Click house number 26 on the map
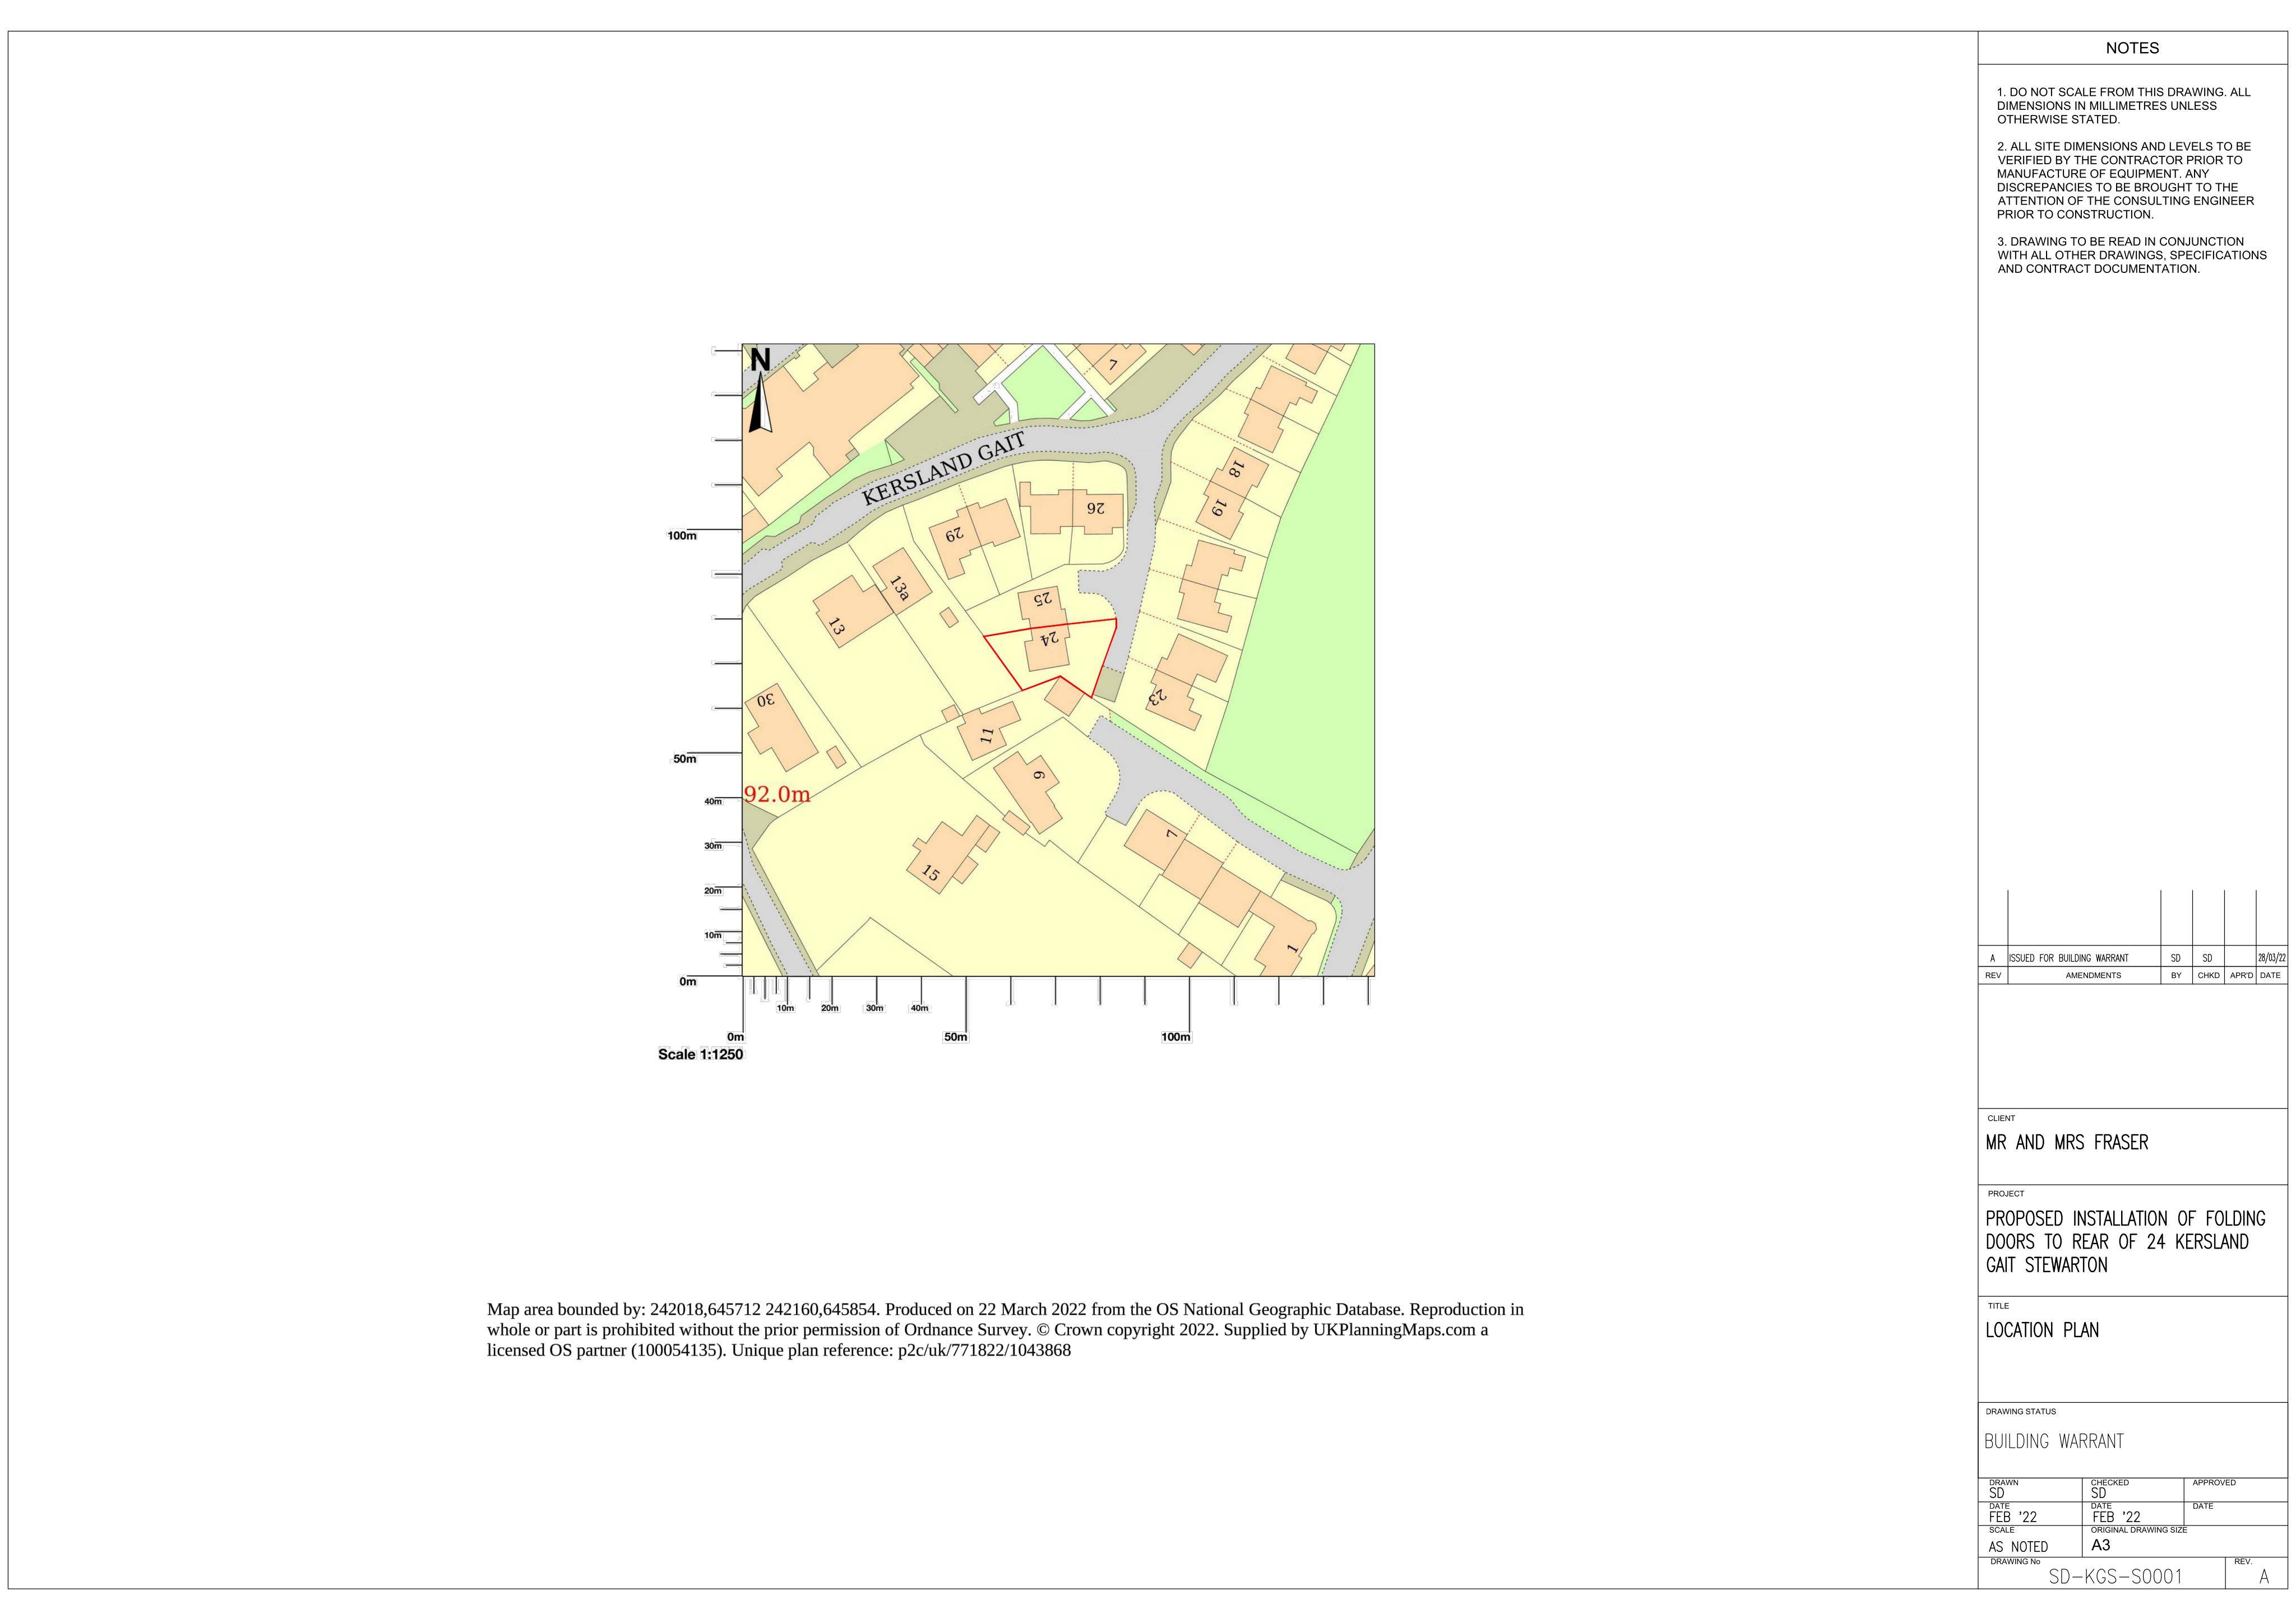 pyautogui.click(x=1096, y=507)
